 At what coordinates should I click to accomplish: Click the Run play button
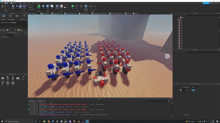click(73, 6)
